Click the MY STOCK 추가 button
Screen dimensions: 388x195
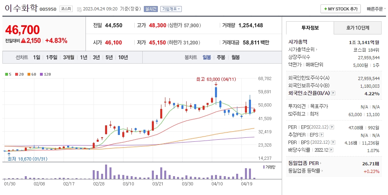(x=340, y=9)
